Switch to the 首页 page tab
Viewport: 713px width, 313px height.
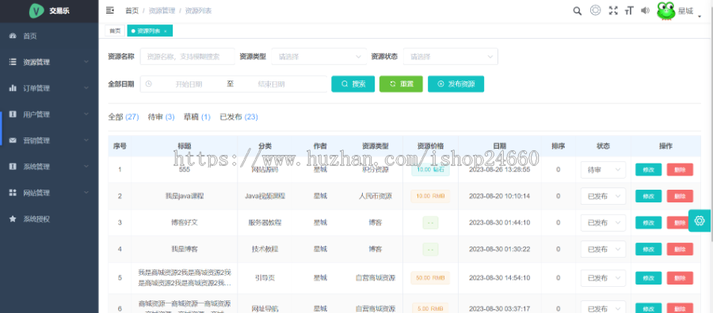[x=115, y=31]
